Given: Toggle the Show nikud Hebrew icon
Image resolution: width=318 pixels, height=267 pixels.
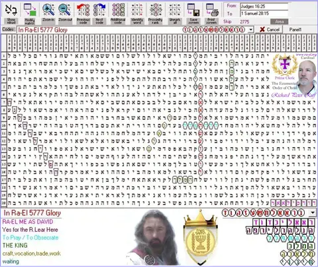Looking at the screenshot, I should pyautogui.click(x=11, y=9).
